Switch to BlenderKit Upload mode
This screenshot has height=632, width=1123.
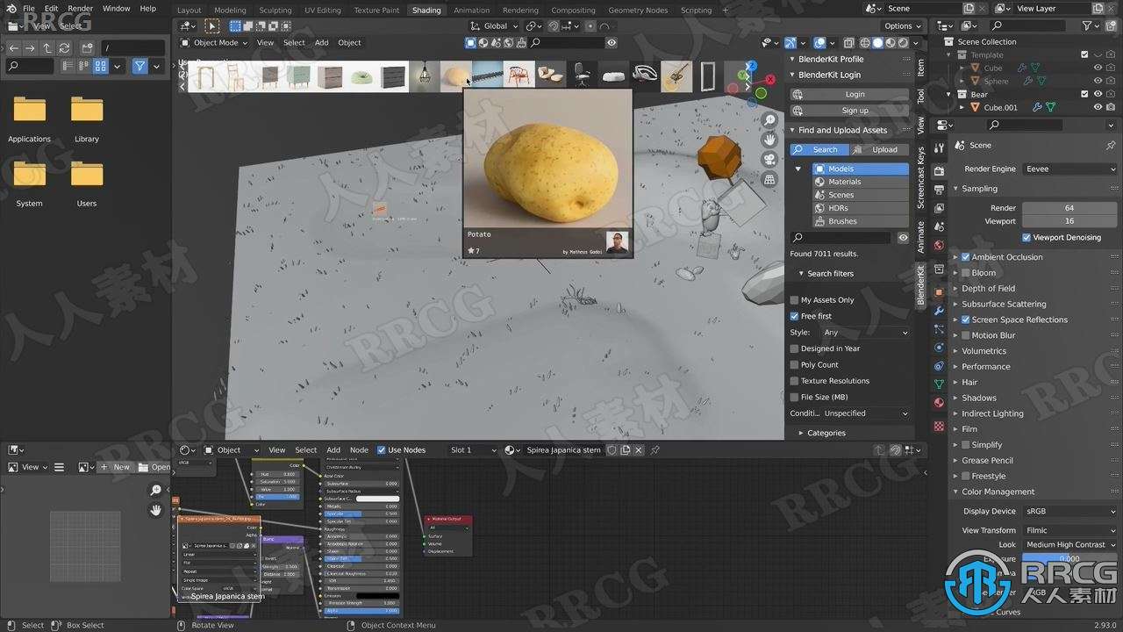[x=880, y=149]
